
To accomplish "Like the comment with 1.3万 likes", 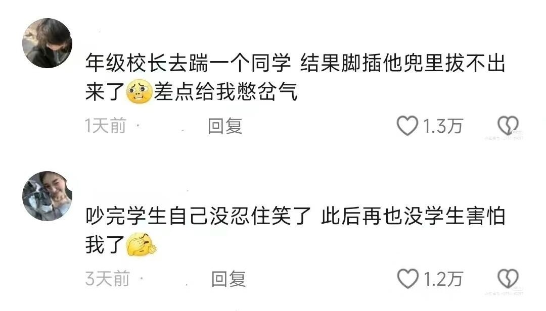I will coord(407,126).
